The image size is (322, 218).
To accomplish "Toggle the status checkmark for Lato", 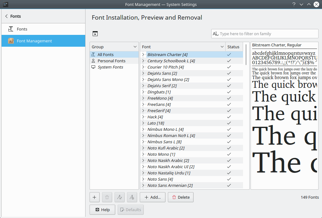I will tap(229, 123).
